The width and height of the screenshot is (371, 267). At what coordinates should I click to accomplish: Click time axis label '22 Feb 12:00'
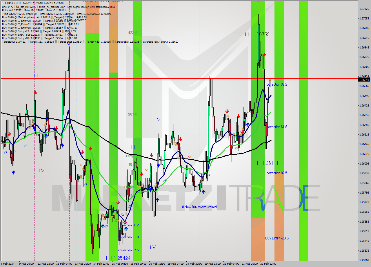268,264
